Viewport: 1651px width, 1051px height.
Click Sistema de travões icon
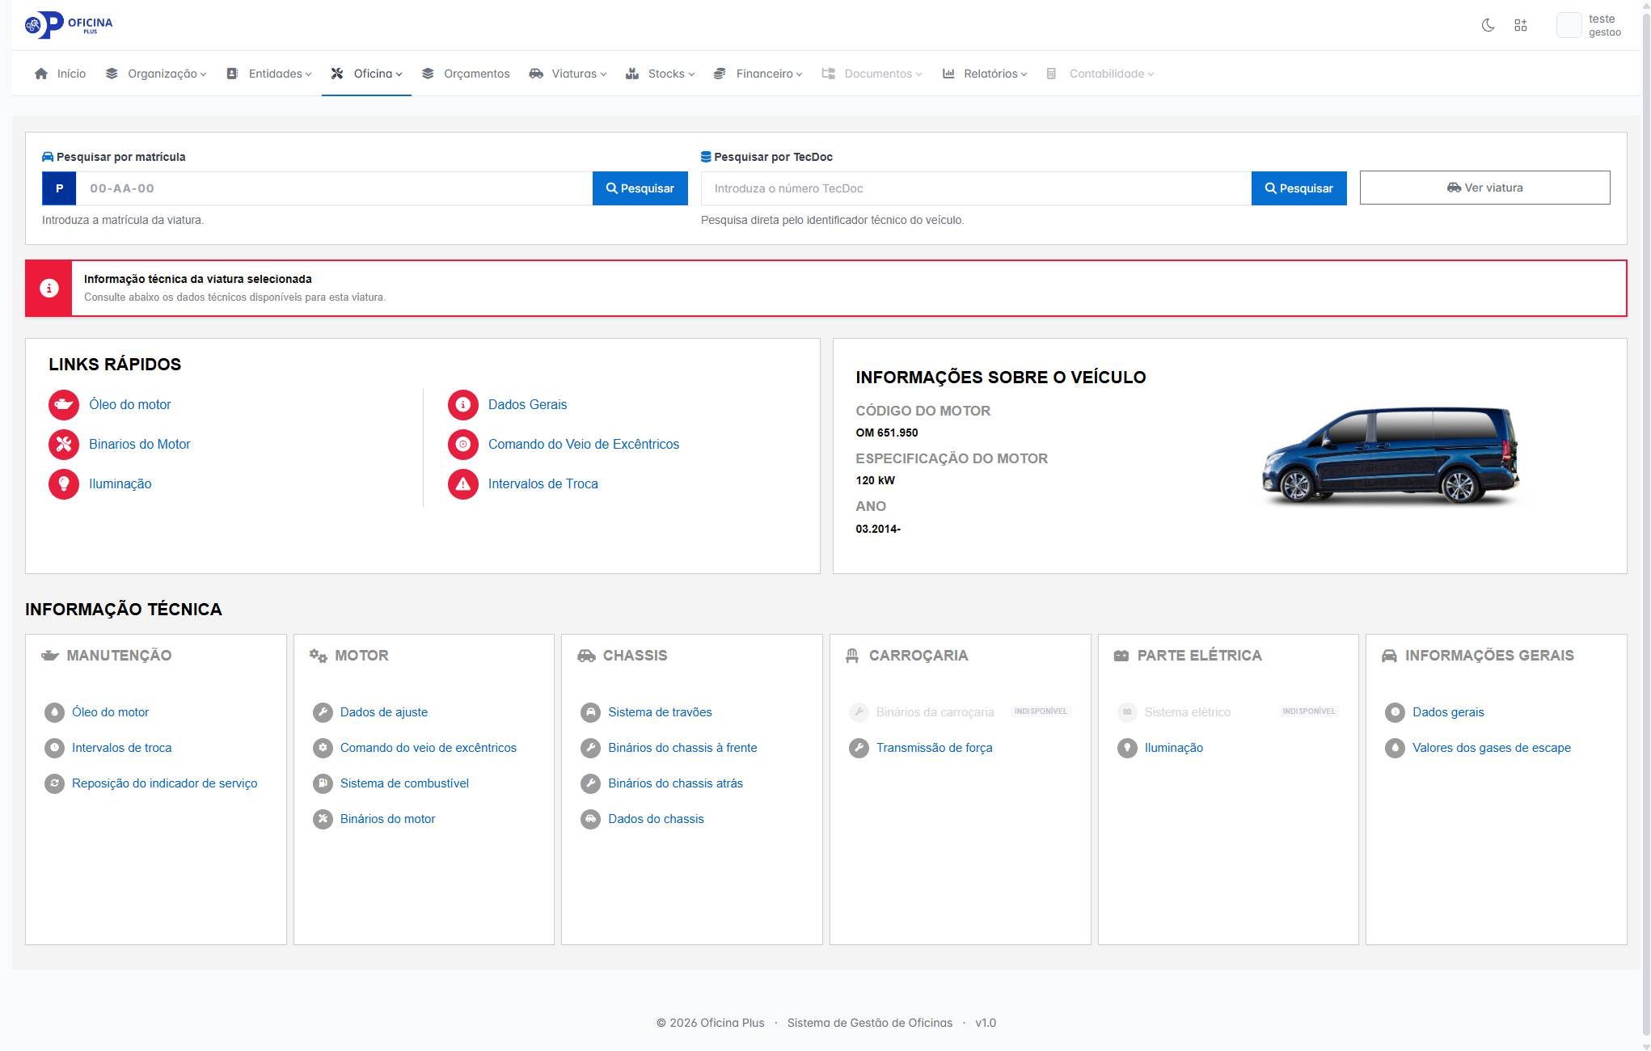point(590,712)
